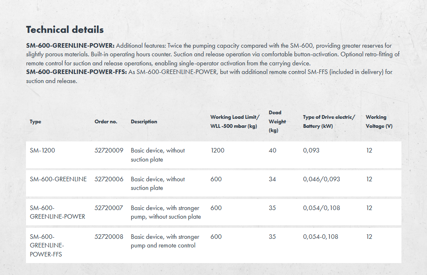This screenshot has width=427, height=275.
Task: Click the Type column header
Action: click(35, 122)
